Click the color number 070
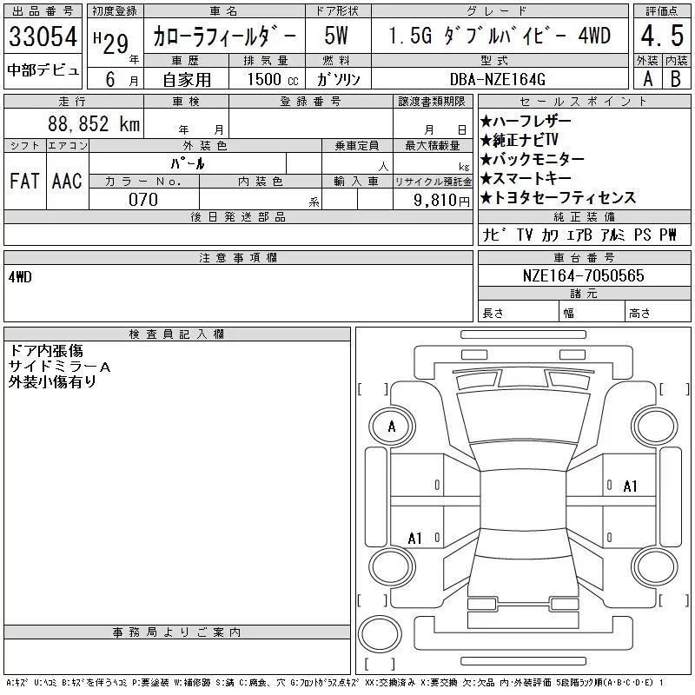The width and height of the screenshot is (695, 695). pyautogui.click(x=143, y=200)
